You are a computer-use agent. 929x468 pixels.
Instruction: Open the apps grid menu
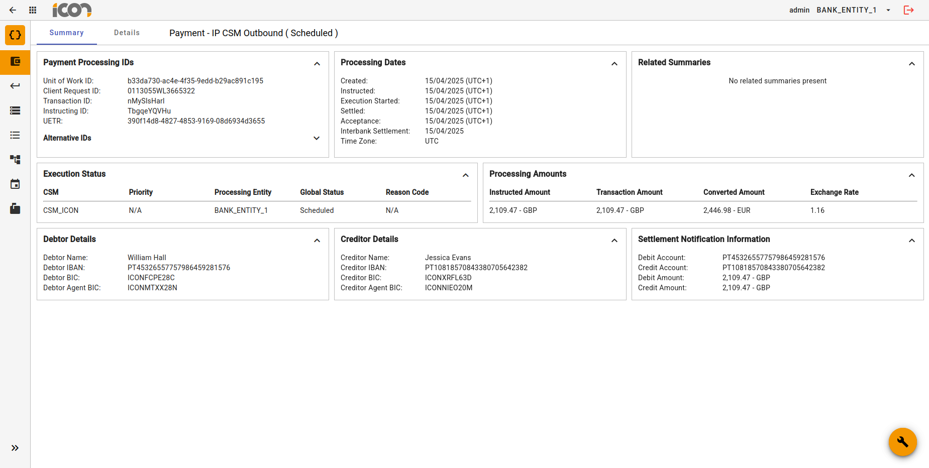pyautogui.click(x=33, y=10)
